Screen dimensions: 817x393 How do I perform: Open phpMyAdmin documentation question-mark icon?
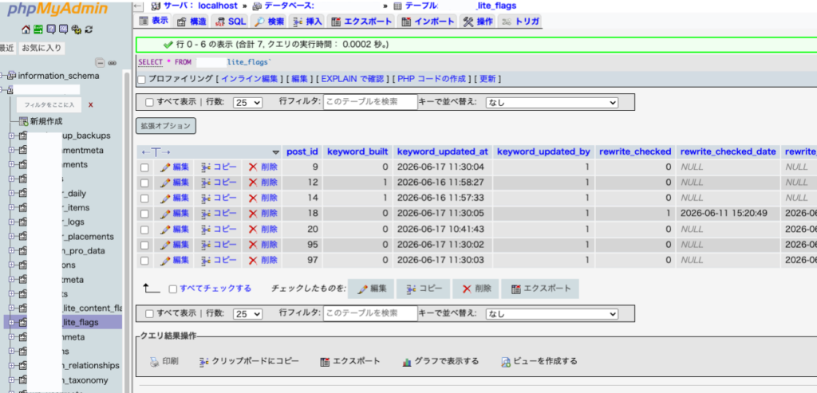50,29
